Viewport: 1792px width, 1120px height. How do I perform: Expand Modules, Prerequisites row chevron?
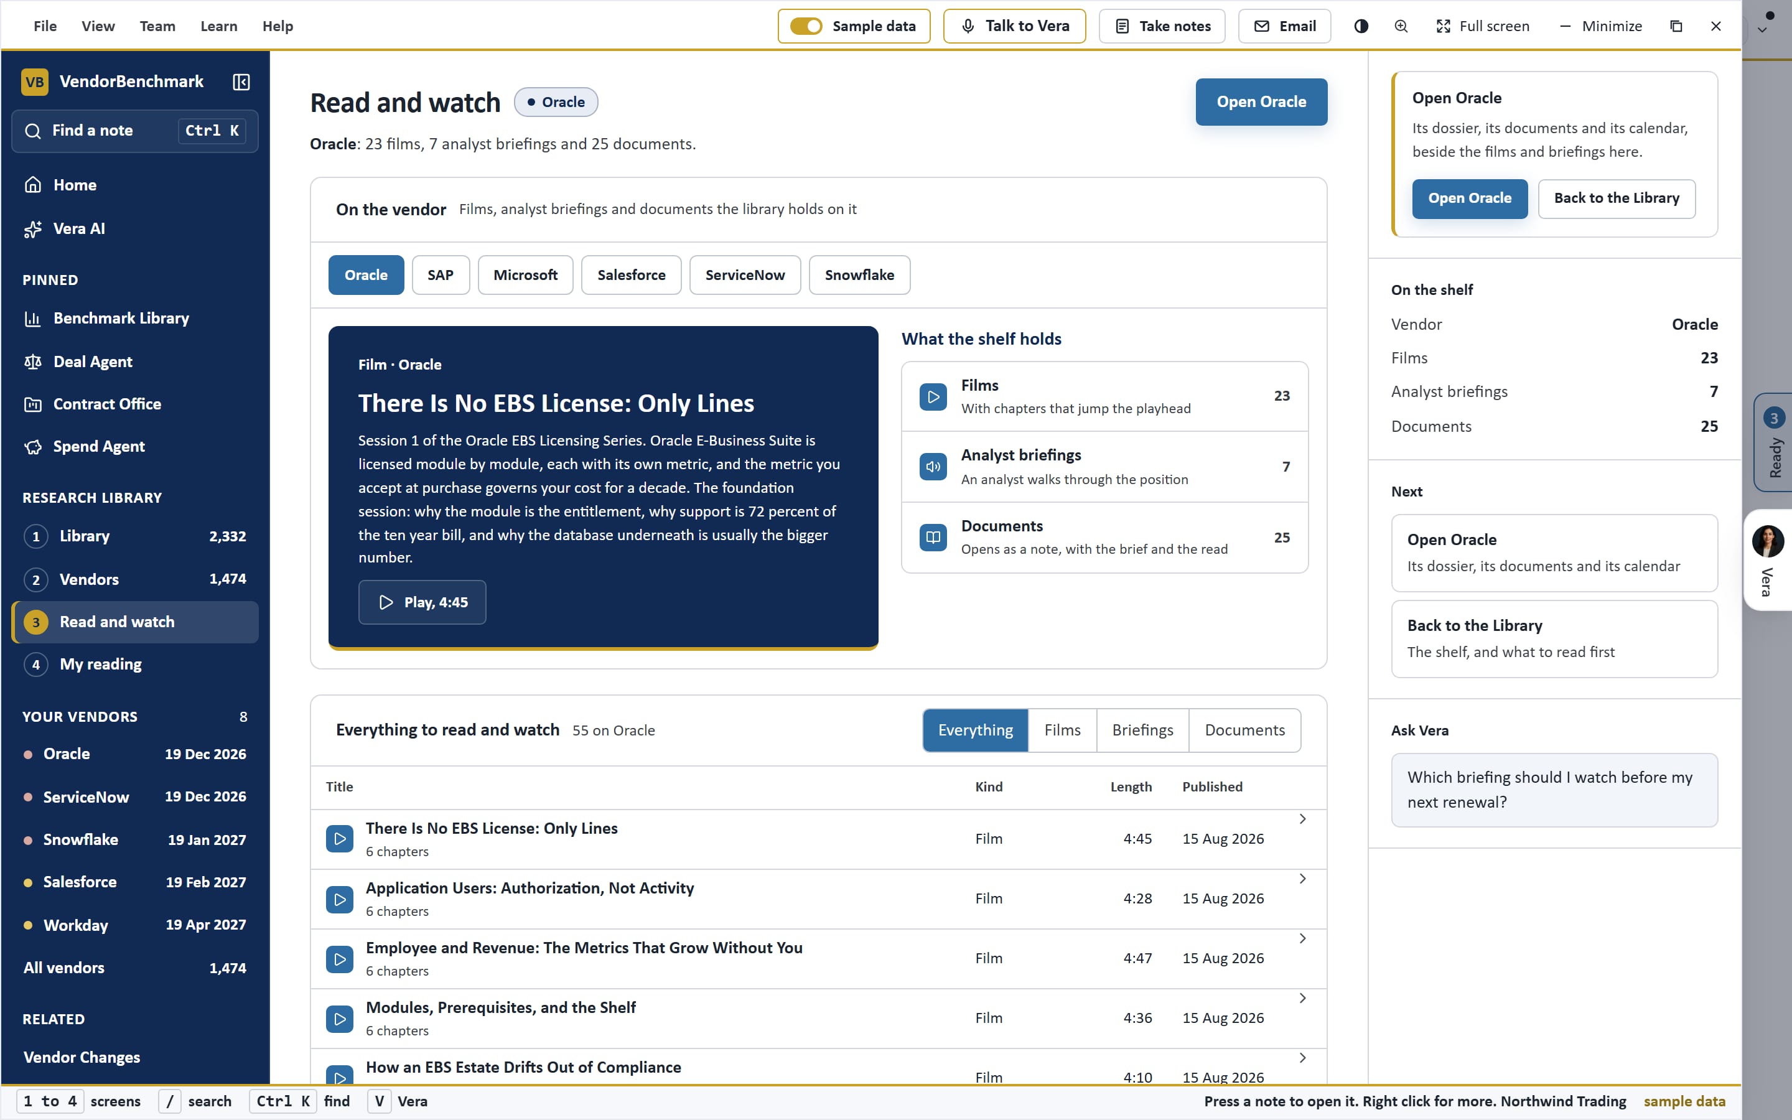(1302, 999)
